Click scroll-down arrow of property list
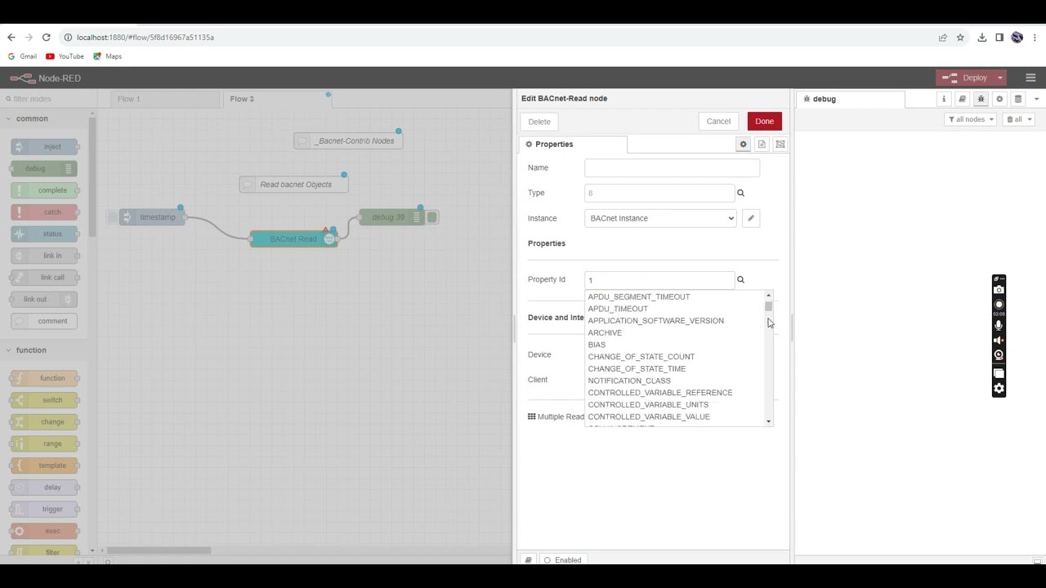Screen dimensions: 1046x588 pos(768,421)
